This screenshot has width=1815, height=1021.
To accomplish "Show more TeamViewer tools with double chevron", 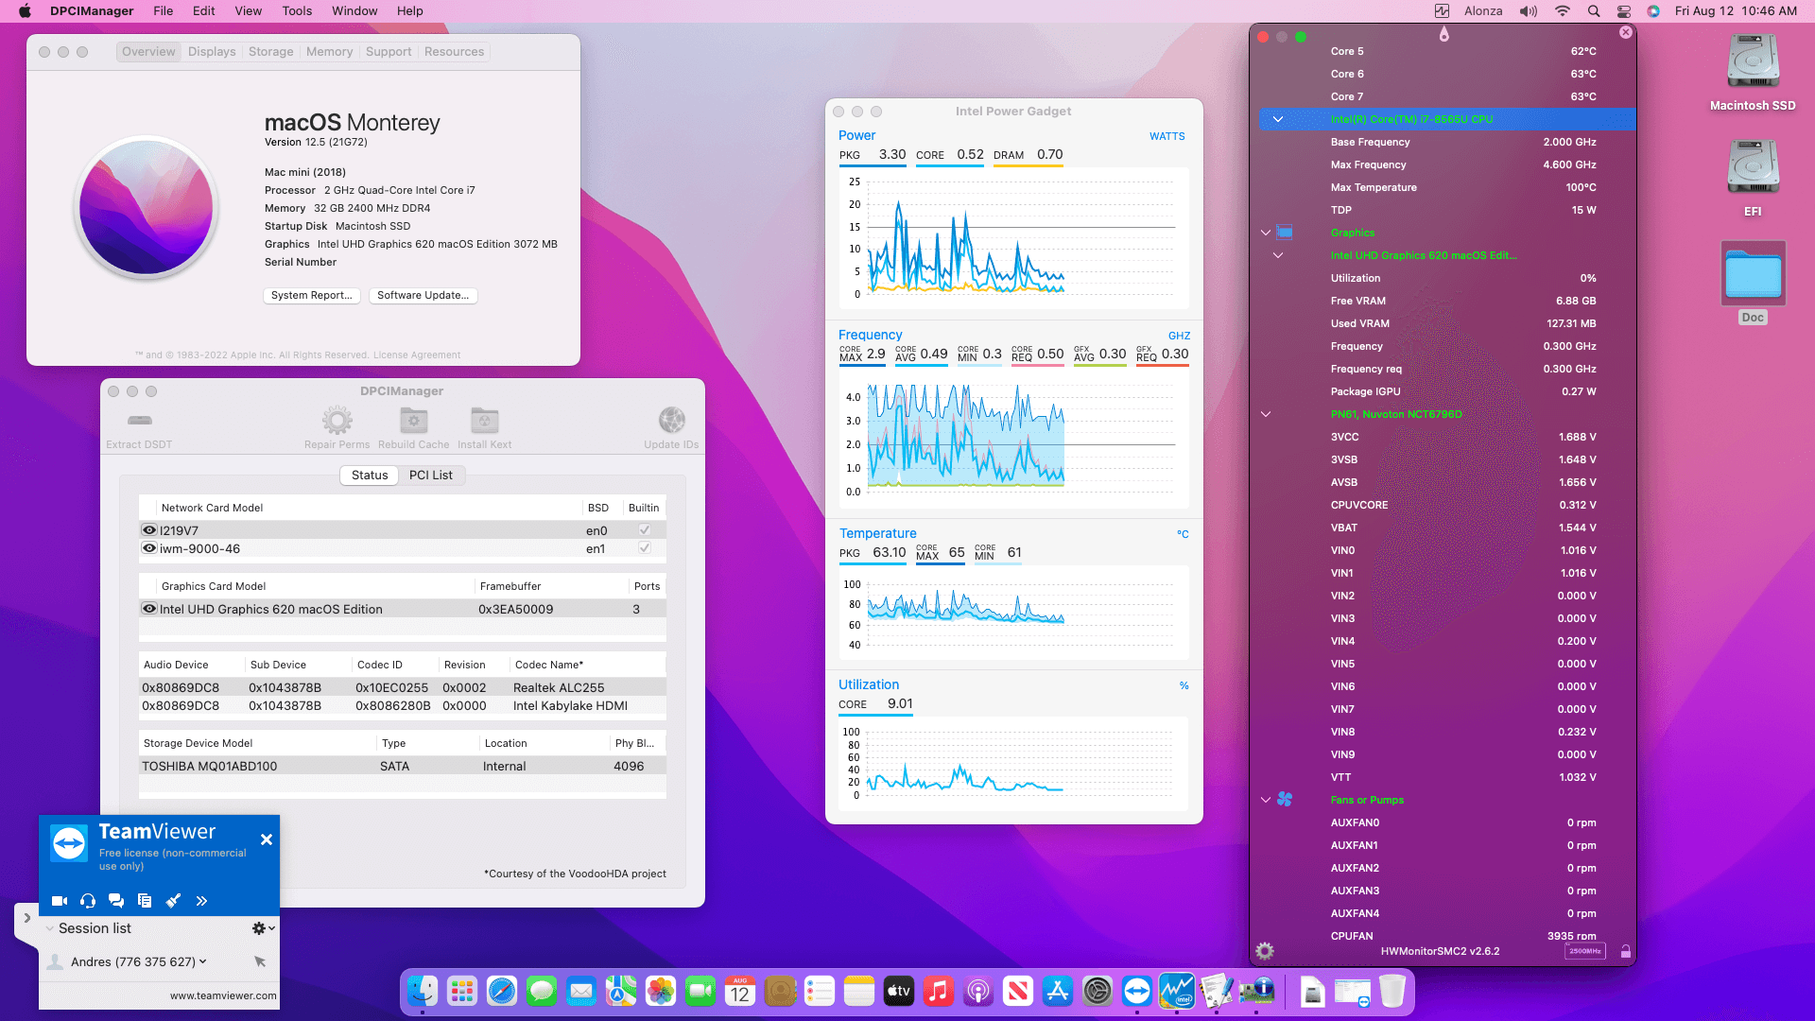I will coord(201,901).
